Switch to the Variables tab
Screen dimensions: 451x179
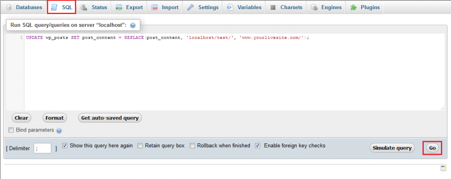[244, 7]
